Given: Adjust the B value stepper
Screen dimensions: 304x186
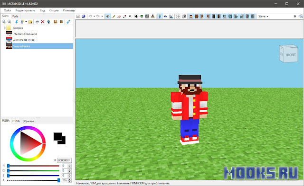Looking at the screenshot, I should (x=70, y=176).
